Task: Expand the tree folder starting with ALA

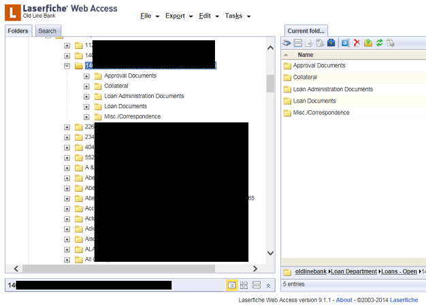Action: click(67, 250)
